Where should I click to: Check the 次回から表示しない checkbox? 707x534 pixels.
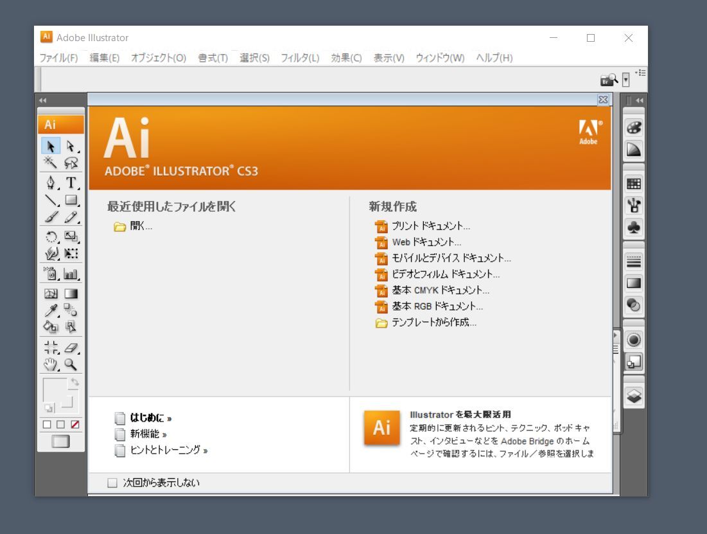pos(110,482)
